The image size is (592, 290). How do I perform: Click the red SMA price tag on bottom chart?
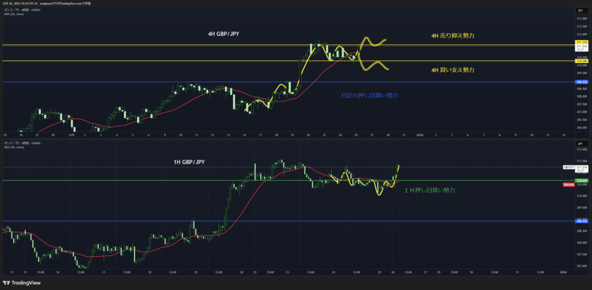(568, 184)
